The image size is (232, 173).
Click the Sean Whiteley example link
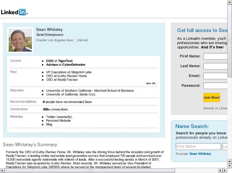[x=200, y=154]
